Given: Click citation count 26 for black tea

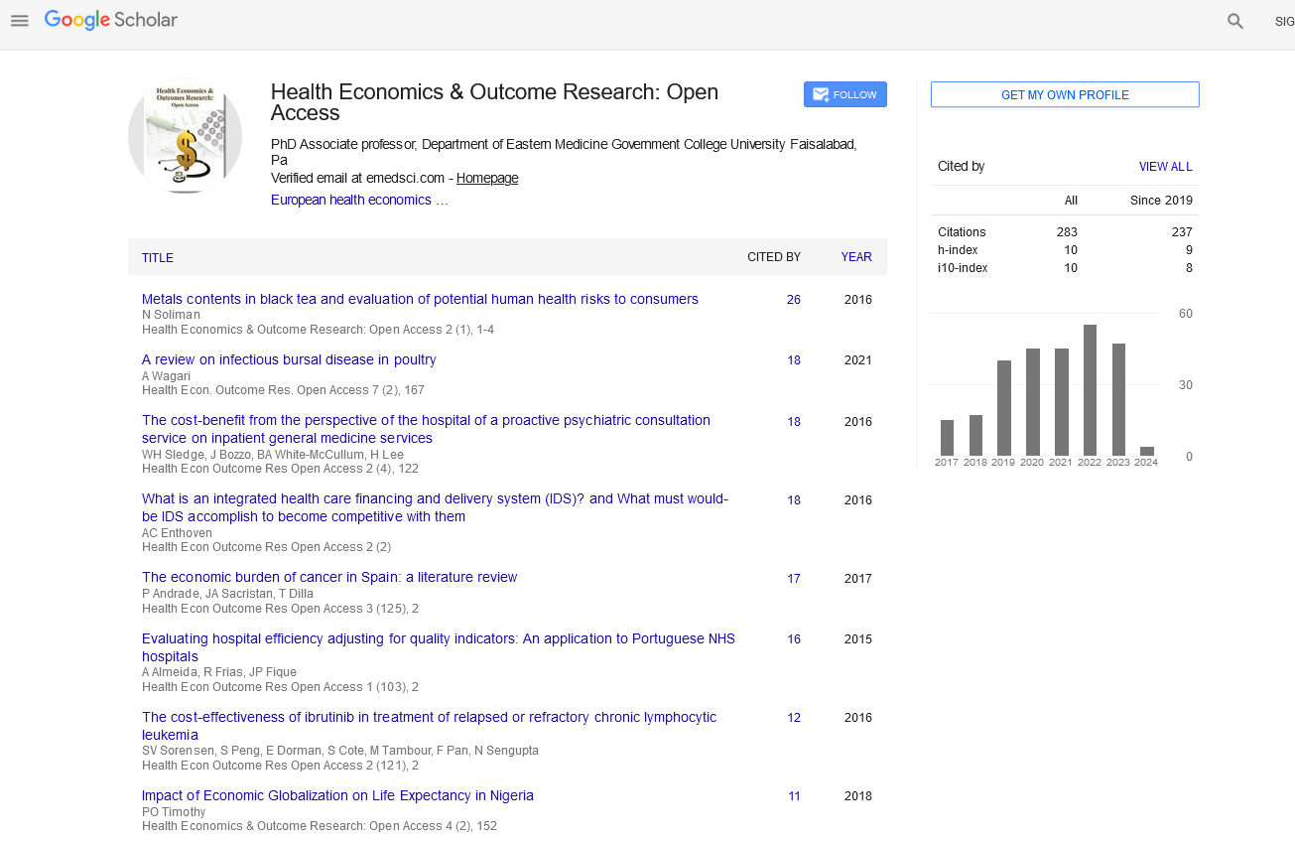Looking at the screenshot, I should click(794, 300).
